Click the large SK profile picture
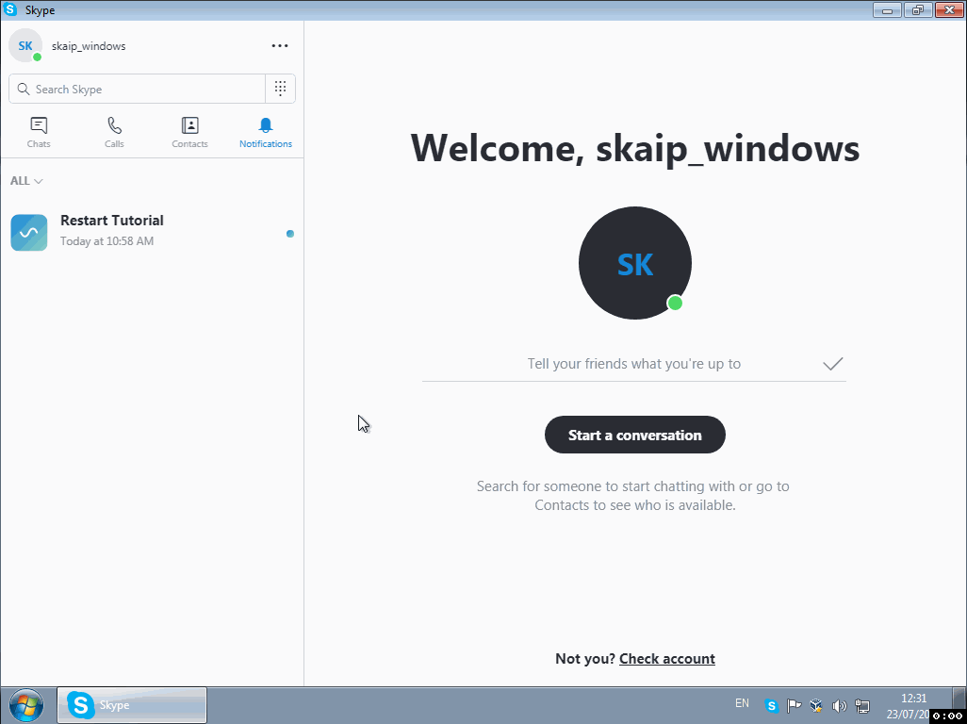The width and height of the screenshot is (967, 724). coord(634,263)
